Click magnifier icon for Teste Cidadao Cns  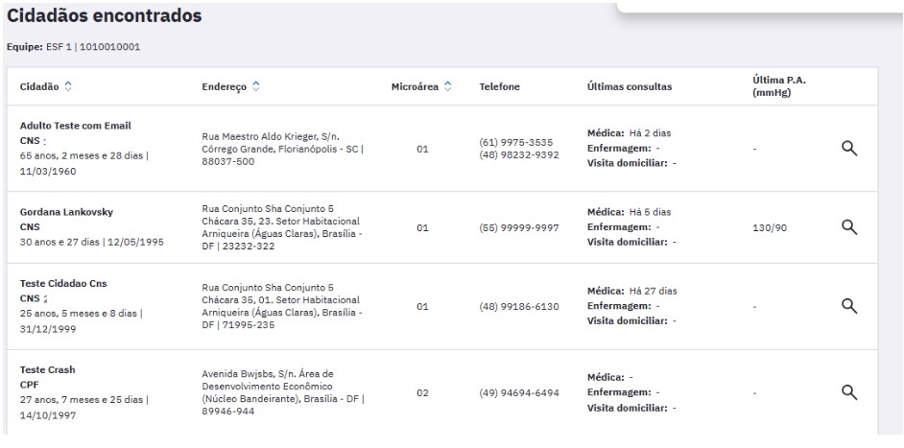[847, 305]
